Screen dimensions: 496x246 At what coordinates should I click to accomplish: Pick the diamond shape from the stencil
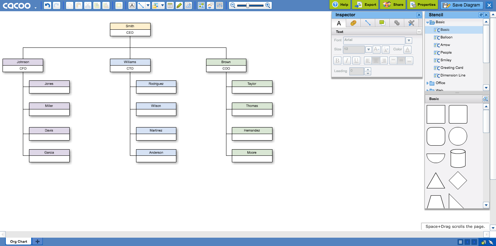coord(458,180)
